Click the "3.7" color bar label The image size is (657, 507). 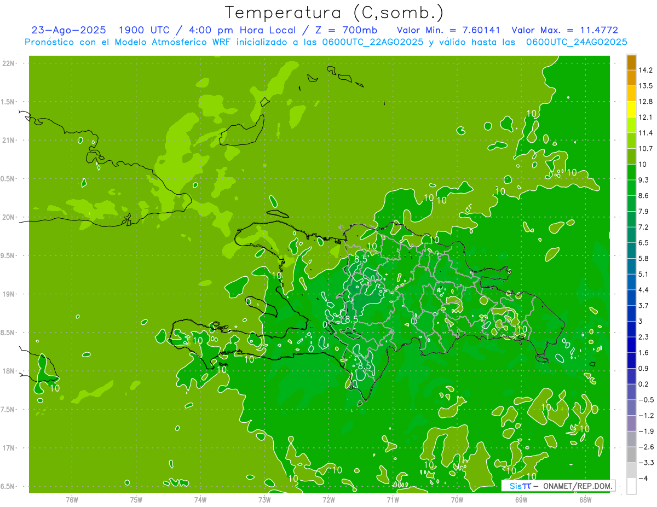click(643, 305)
